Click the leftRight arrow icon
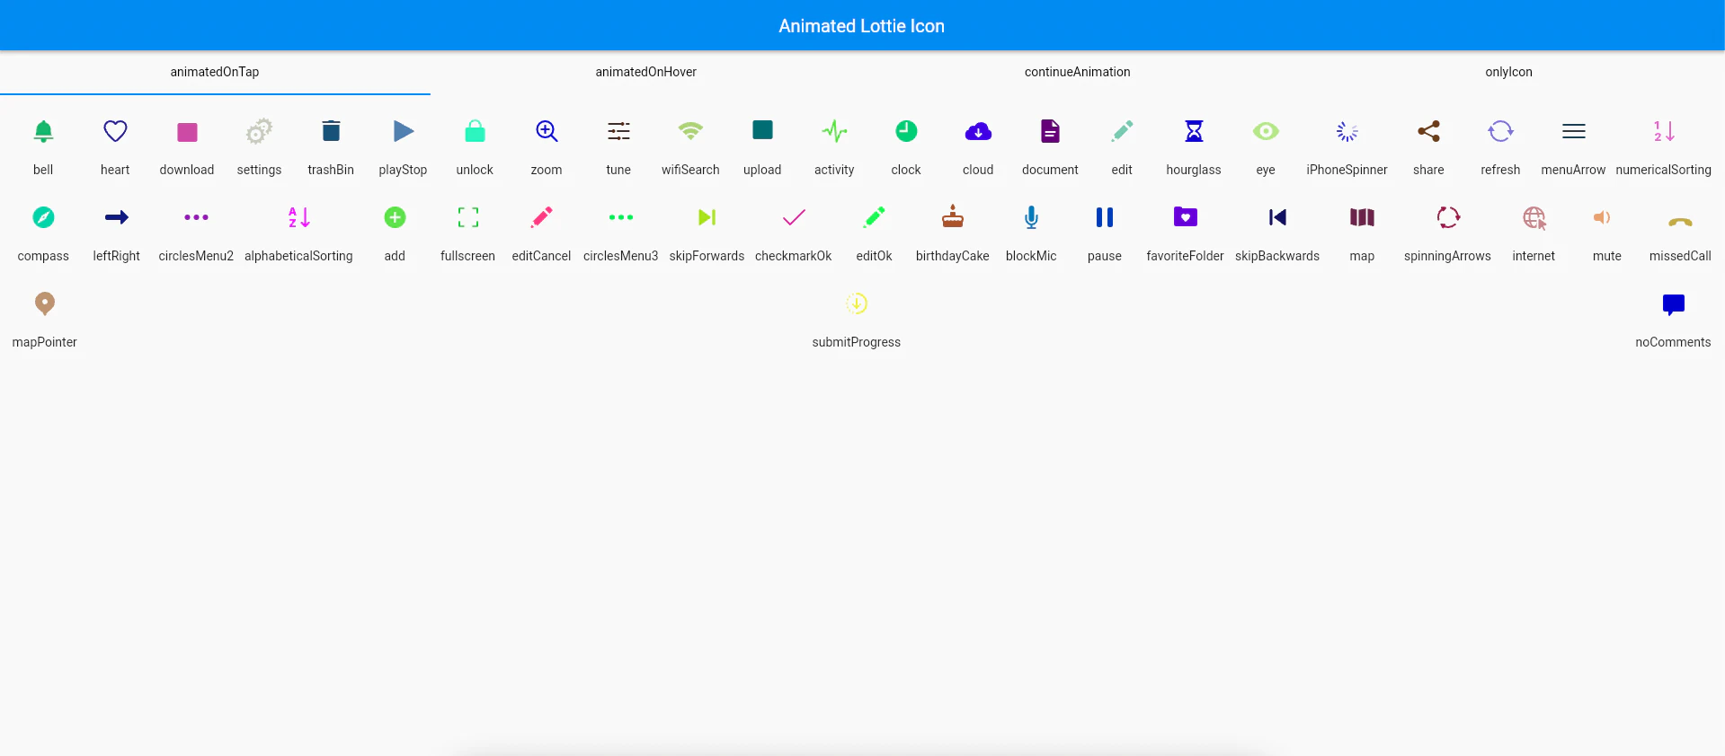 click(x=117, y=217)
